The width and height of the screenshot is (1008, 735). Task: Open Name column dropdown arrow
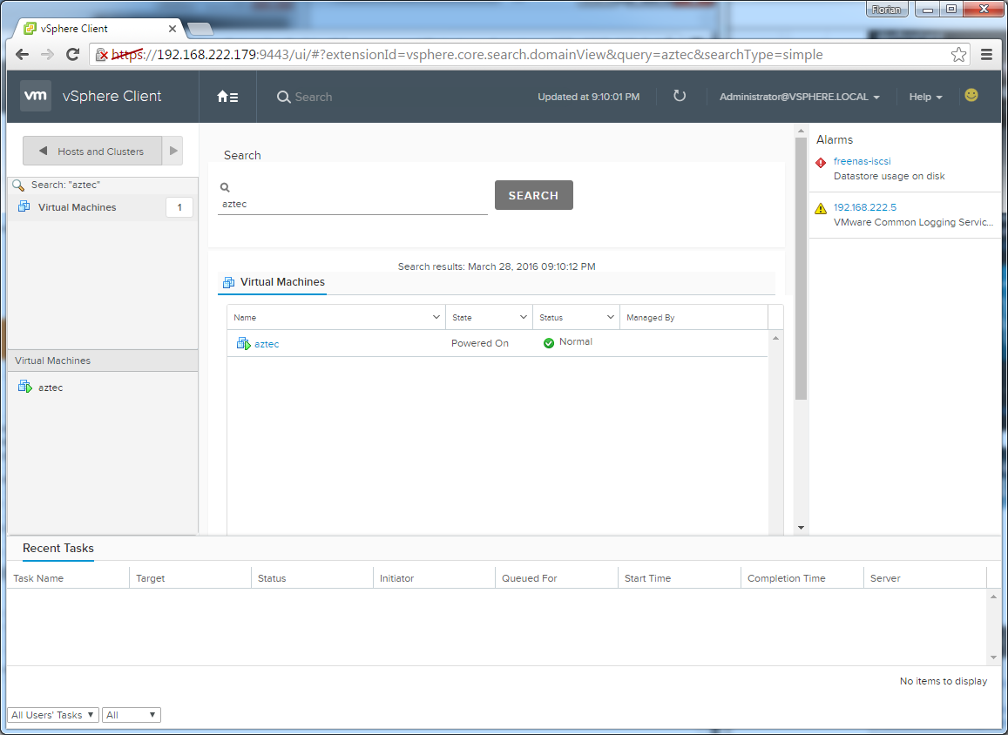tap(436, 317)
